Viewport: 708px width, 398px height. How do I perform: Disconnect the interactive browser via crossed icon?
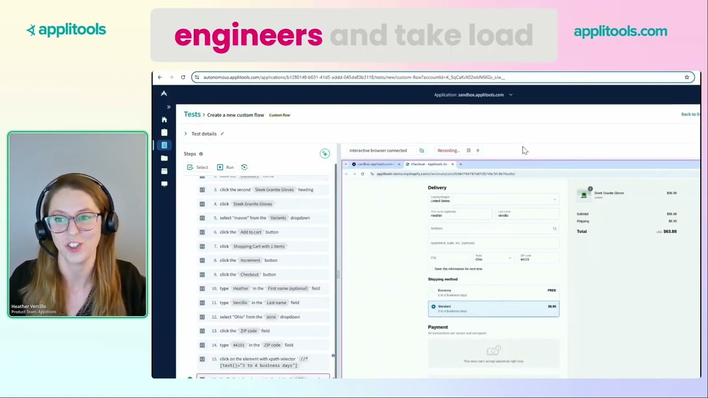coord(421,150)
